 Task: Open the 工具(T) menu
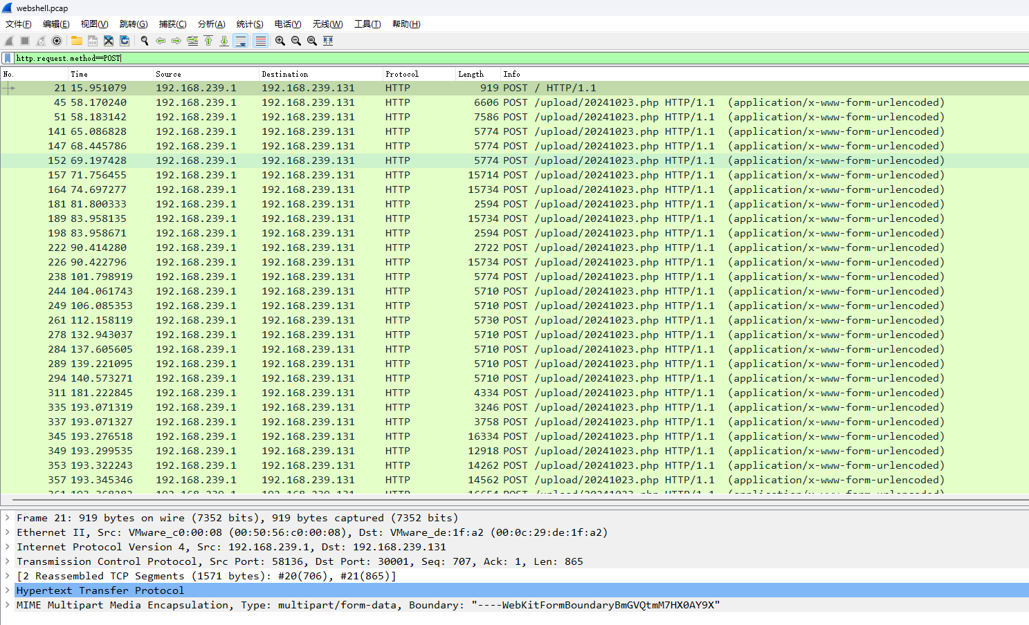367,24
